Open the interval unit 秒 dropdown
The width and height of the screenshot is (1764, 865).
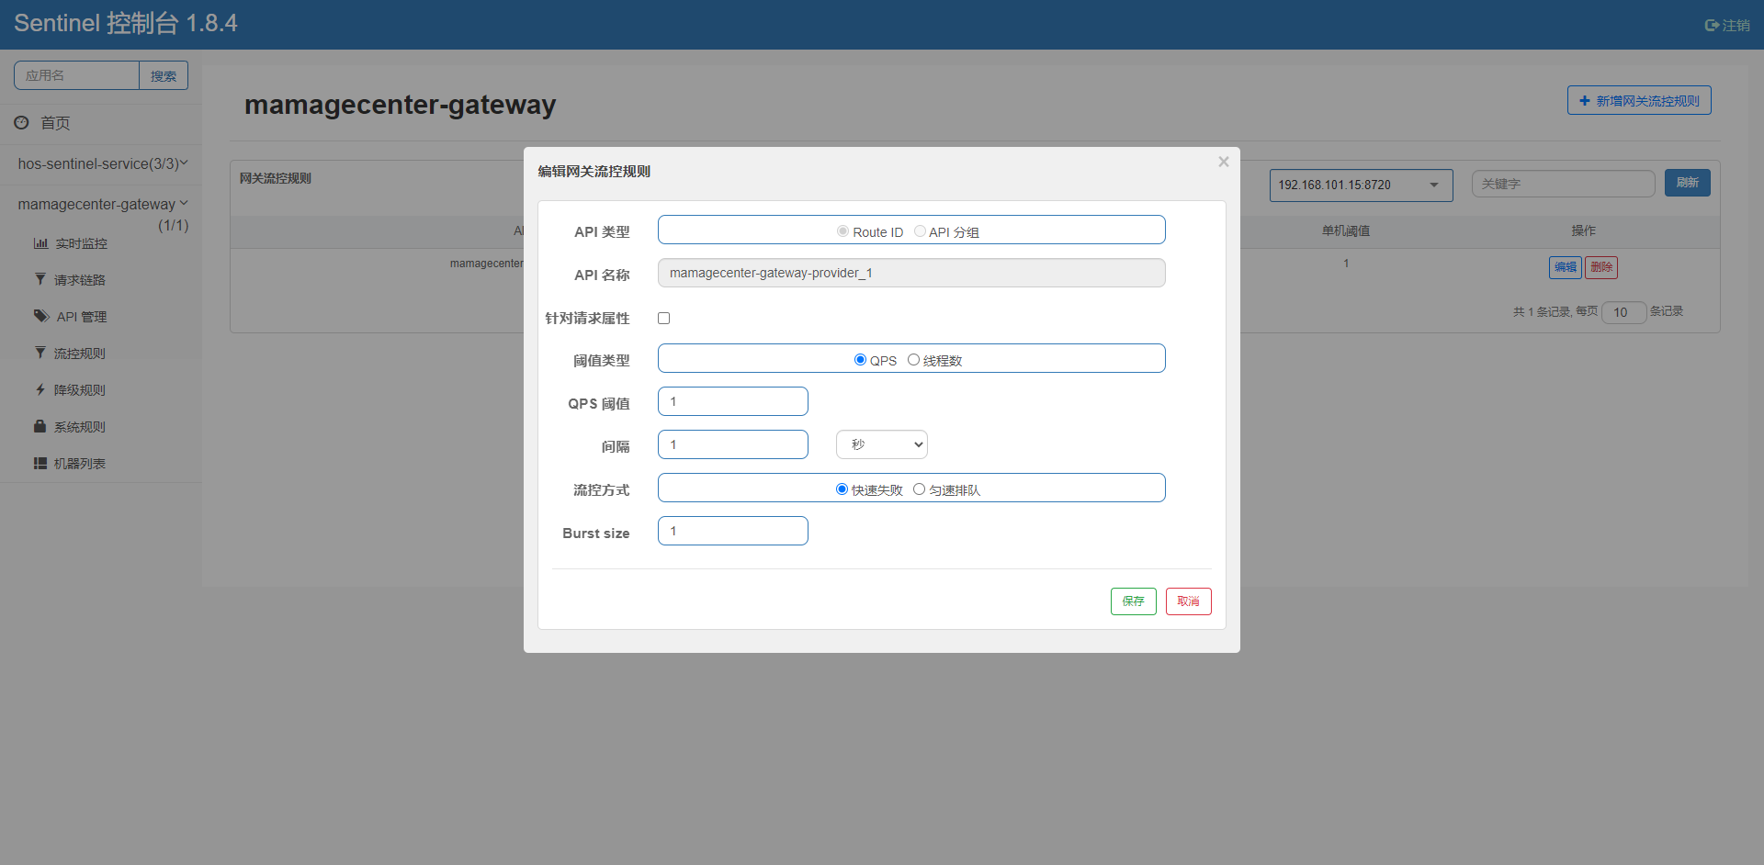coord(881,444)
